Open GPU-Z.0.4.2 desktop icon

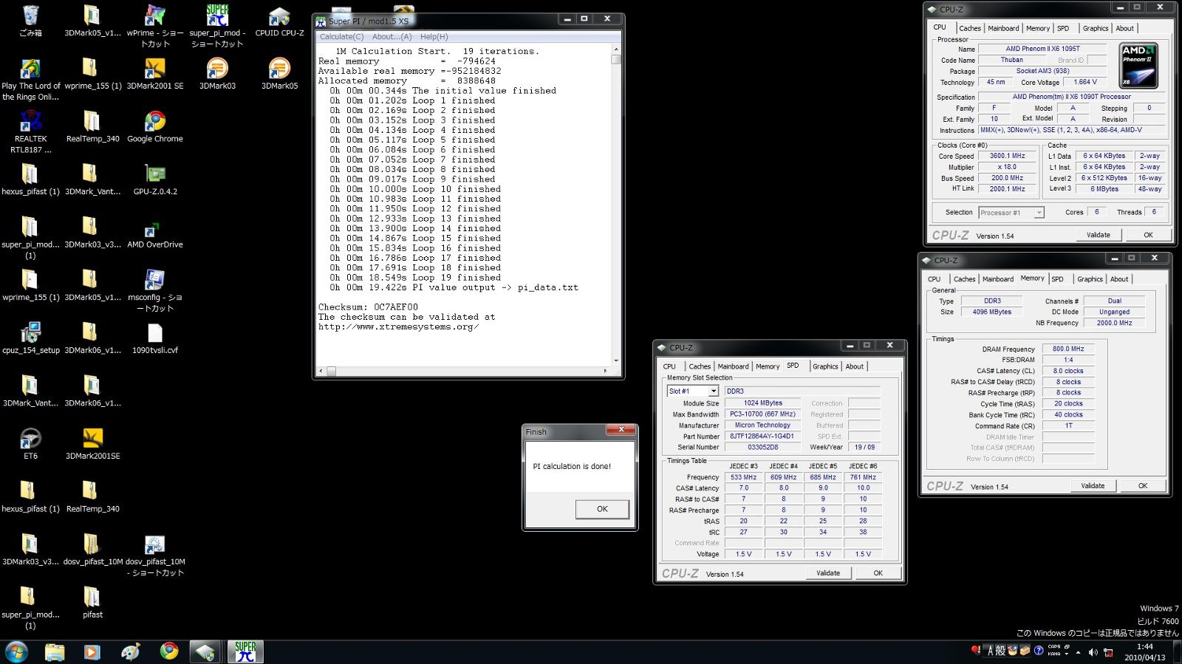click(x=155, y=179)
